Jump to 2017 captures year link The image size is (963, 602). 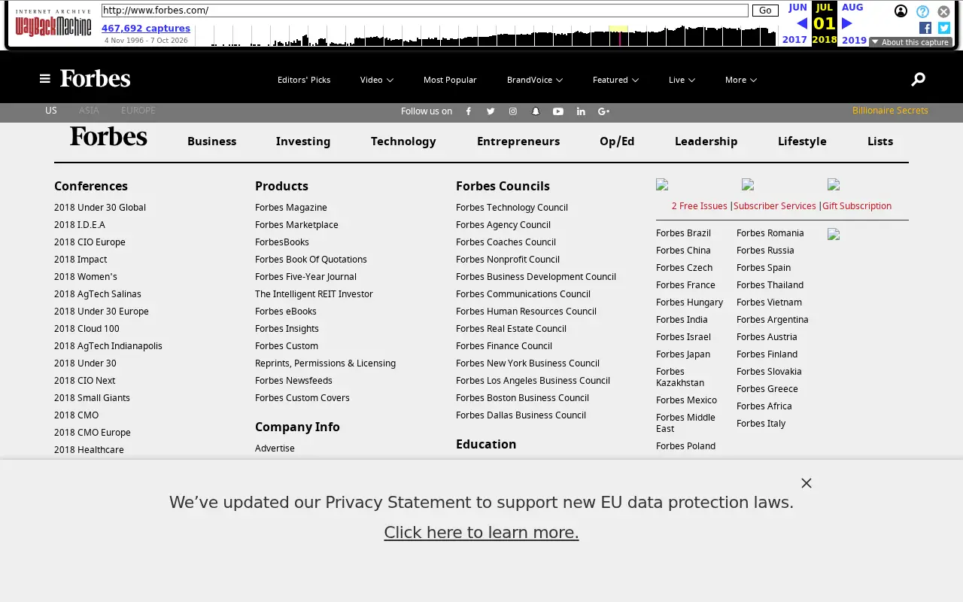pyautogui.click(x=794, y=40)
